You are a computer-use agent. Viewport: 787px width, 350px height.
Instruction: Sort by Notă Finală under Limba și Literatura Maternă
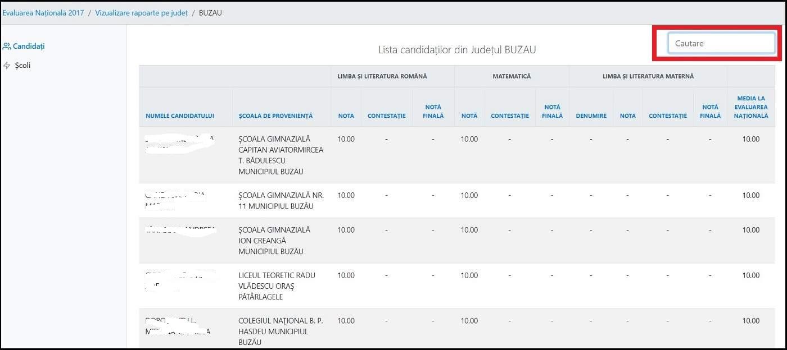[x=710, y=112]
